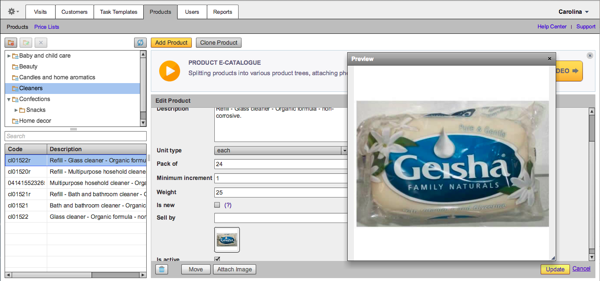Click the delete category X icon
The width and height of the screenshot is (600, 281).
coord(41,43)
